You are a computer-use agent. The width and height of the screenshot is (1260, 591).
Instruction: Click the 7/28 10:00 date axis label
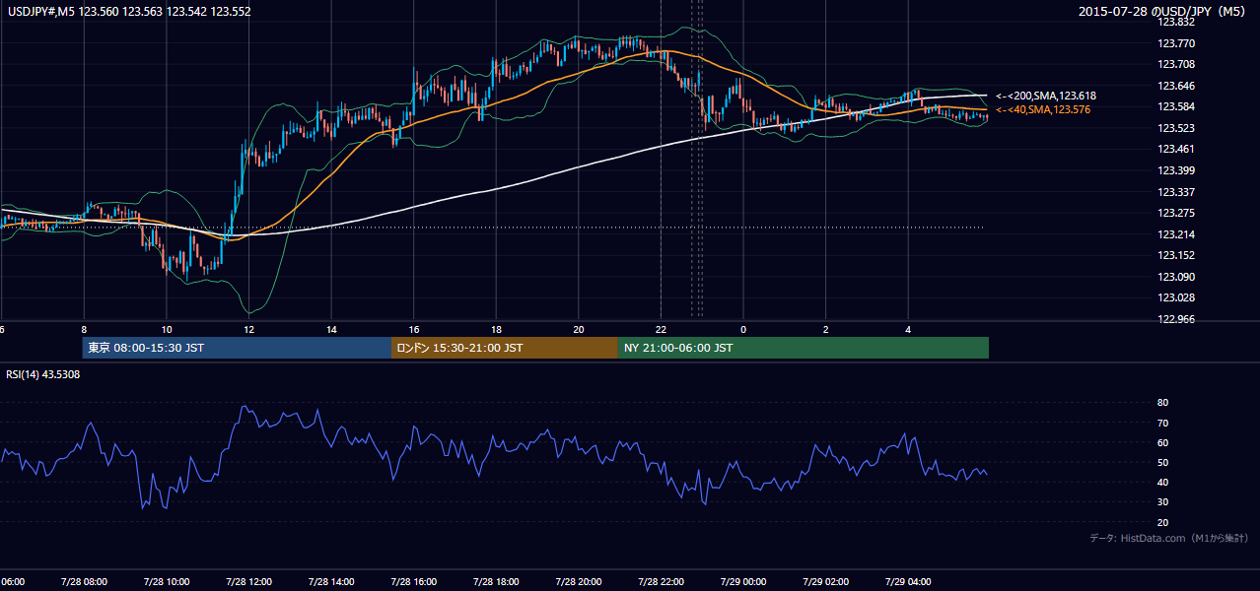coord(167,582)
